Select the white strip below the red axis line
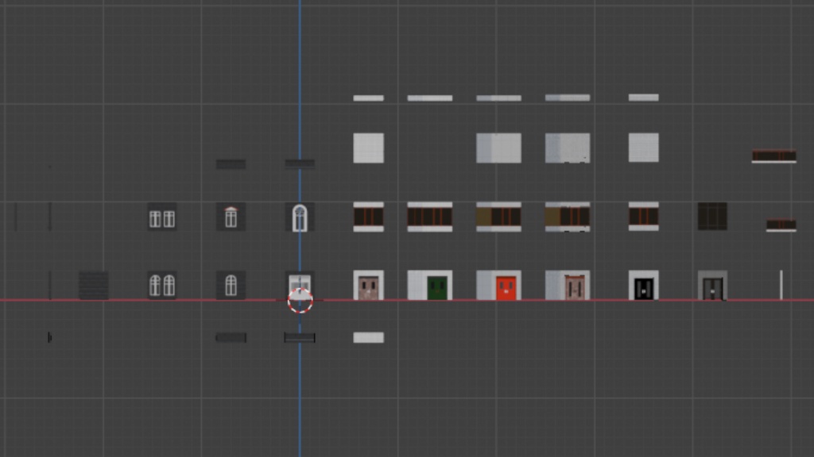Screen dimensions: 814x457 (x=369, y=337)
